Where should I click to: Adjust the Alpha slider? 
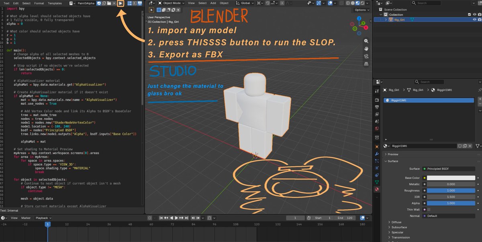click(x=451, y=203)
